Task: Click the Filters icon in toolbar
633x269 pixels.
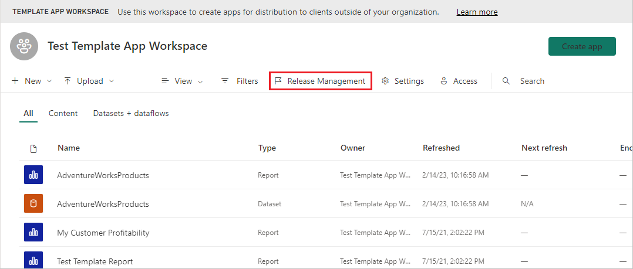Action: [225, 81]
